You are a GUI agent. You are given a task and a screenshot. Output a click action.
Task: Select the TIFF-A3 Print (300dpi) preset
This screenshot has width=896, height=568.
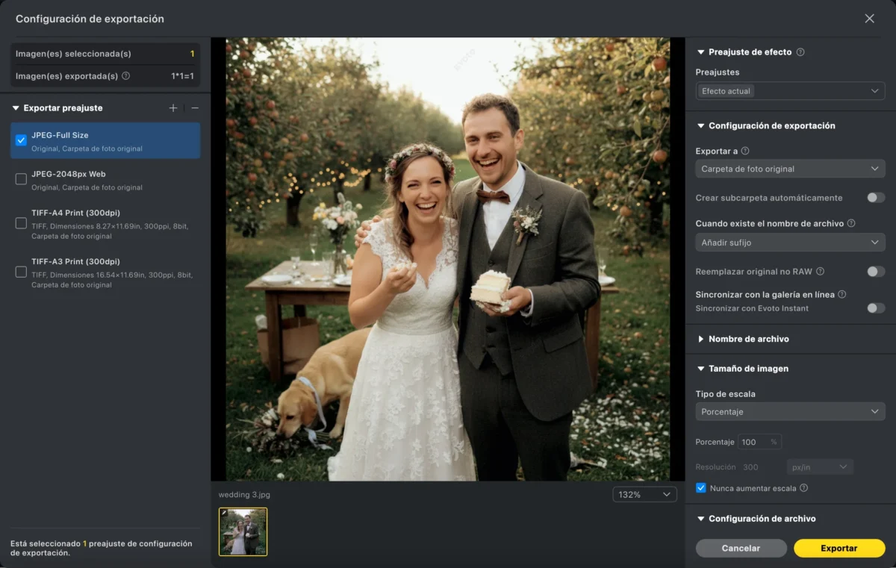point(21,272)
